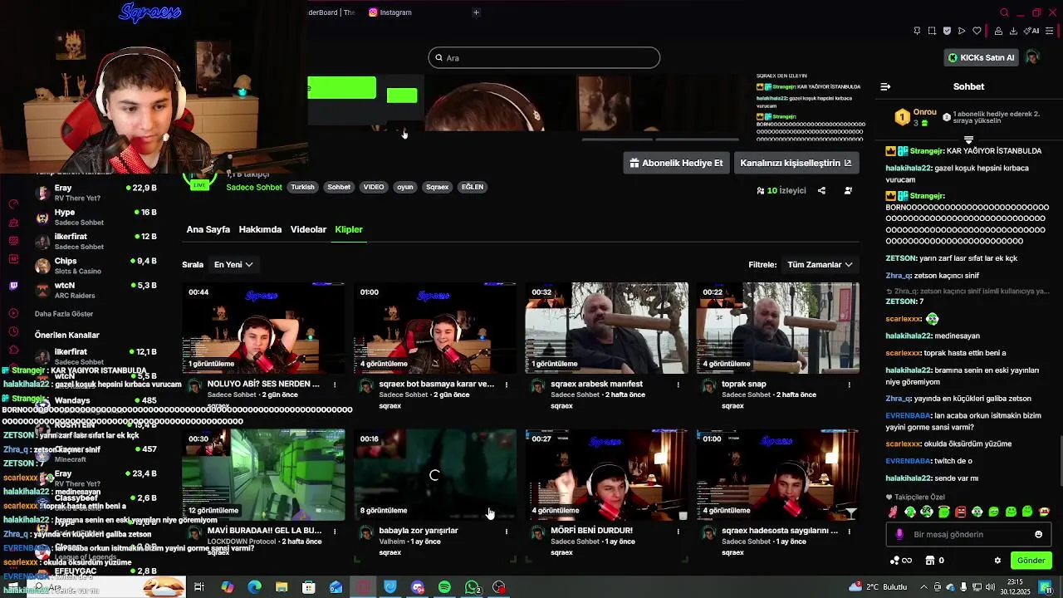Image resolution: width=1063 pixels, height=598 pixels.
Task: Open options menu for babayla zor yarışırlar clip
Action: coord(506,531)
